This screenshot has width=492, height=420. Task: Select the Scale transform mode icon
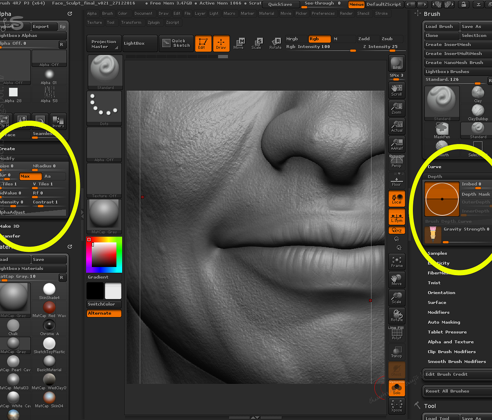pyautogui.click(x=256, y=43)
